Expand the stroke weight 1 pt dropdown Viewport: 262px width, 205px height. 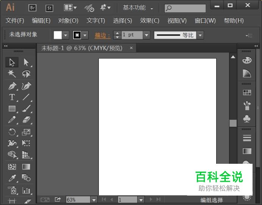coord(147,35)
